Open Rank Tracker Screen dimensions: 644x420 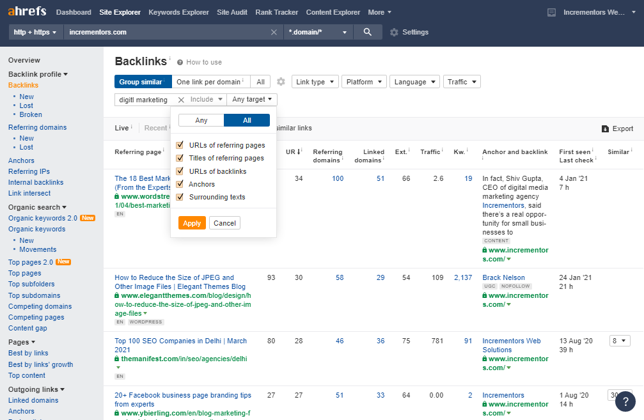pyautogui.click(x=277, y=12)
